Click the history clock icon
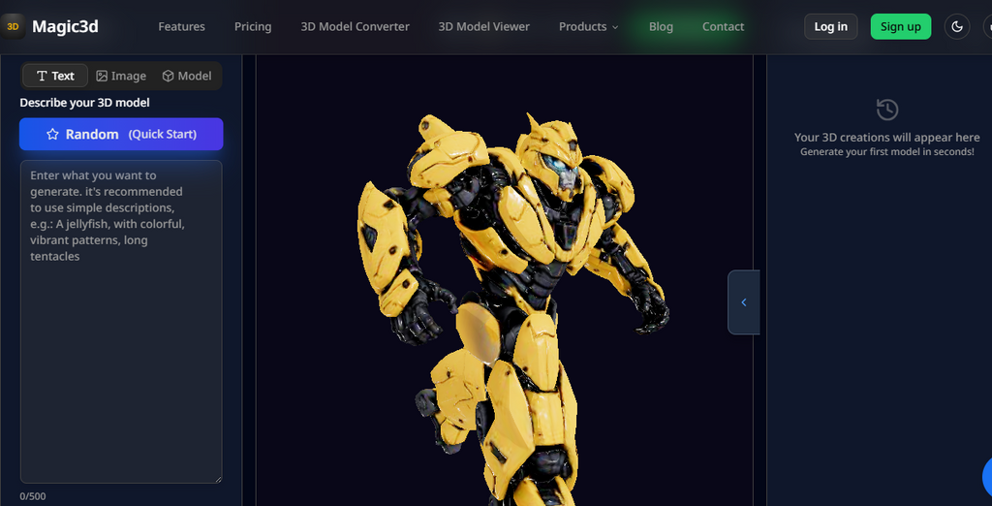 (886, 110)
